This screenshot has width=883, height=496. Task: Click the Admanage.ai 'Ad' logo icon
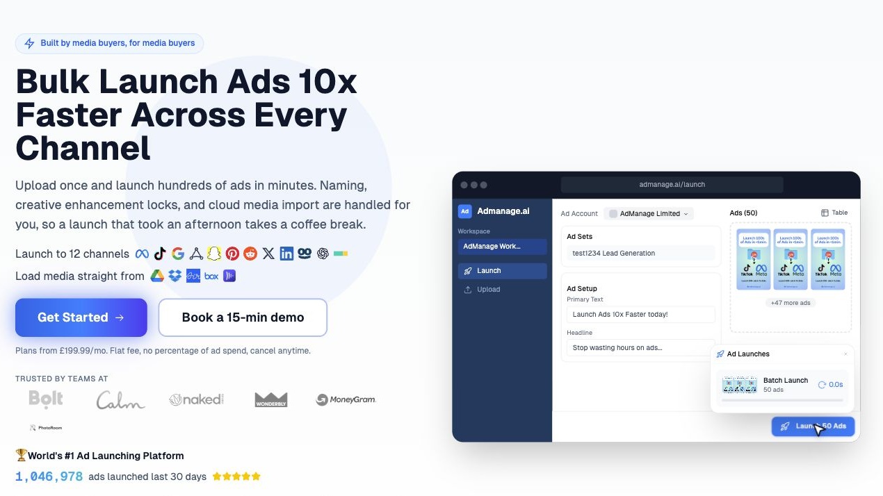coord(464,211)
